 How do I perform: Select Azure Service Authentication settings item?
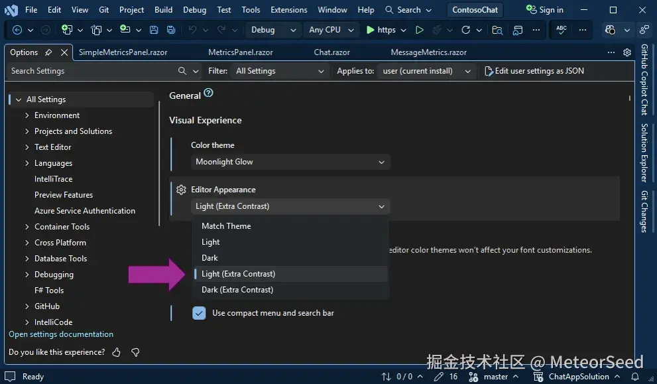(x=85, y=211)
